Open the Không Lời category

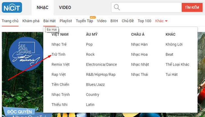click(x=174, y=44)
